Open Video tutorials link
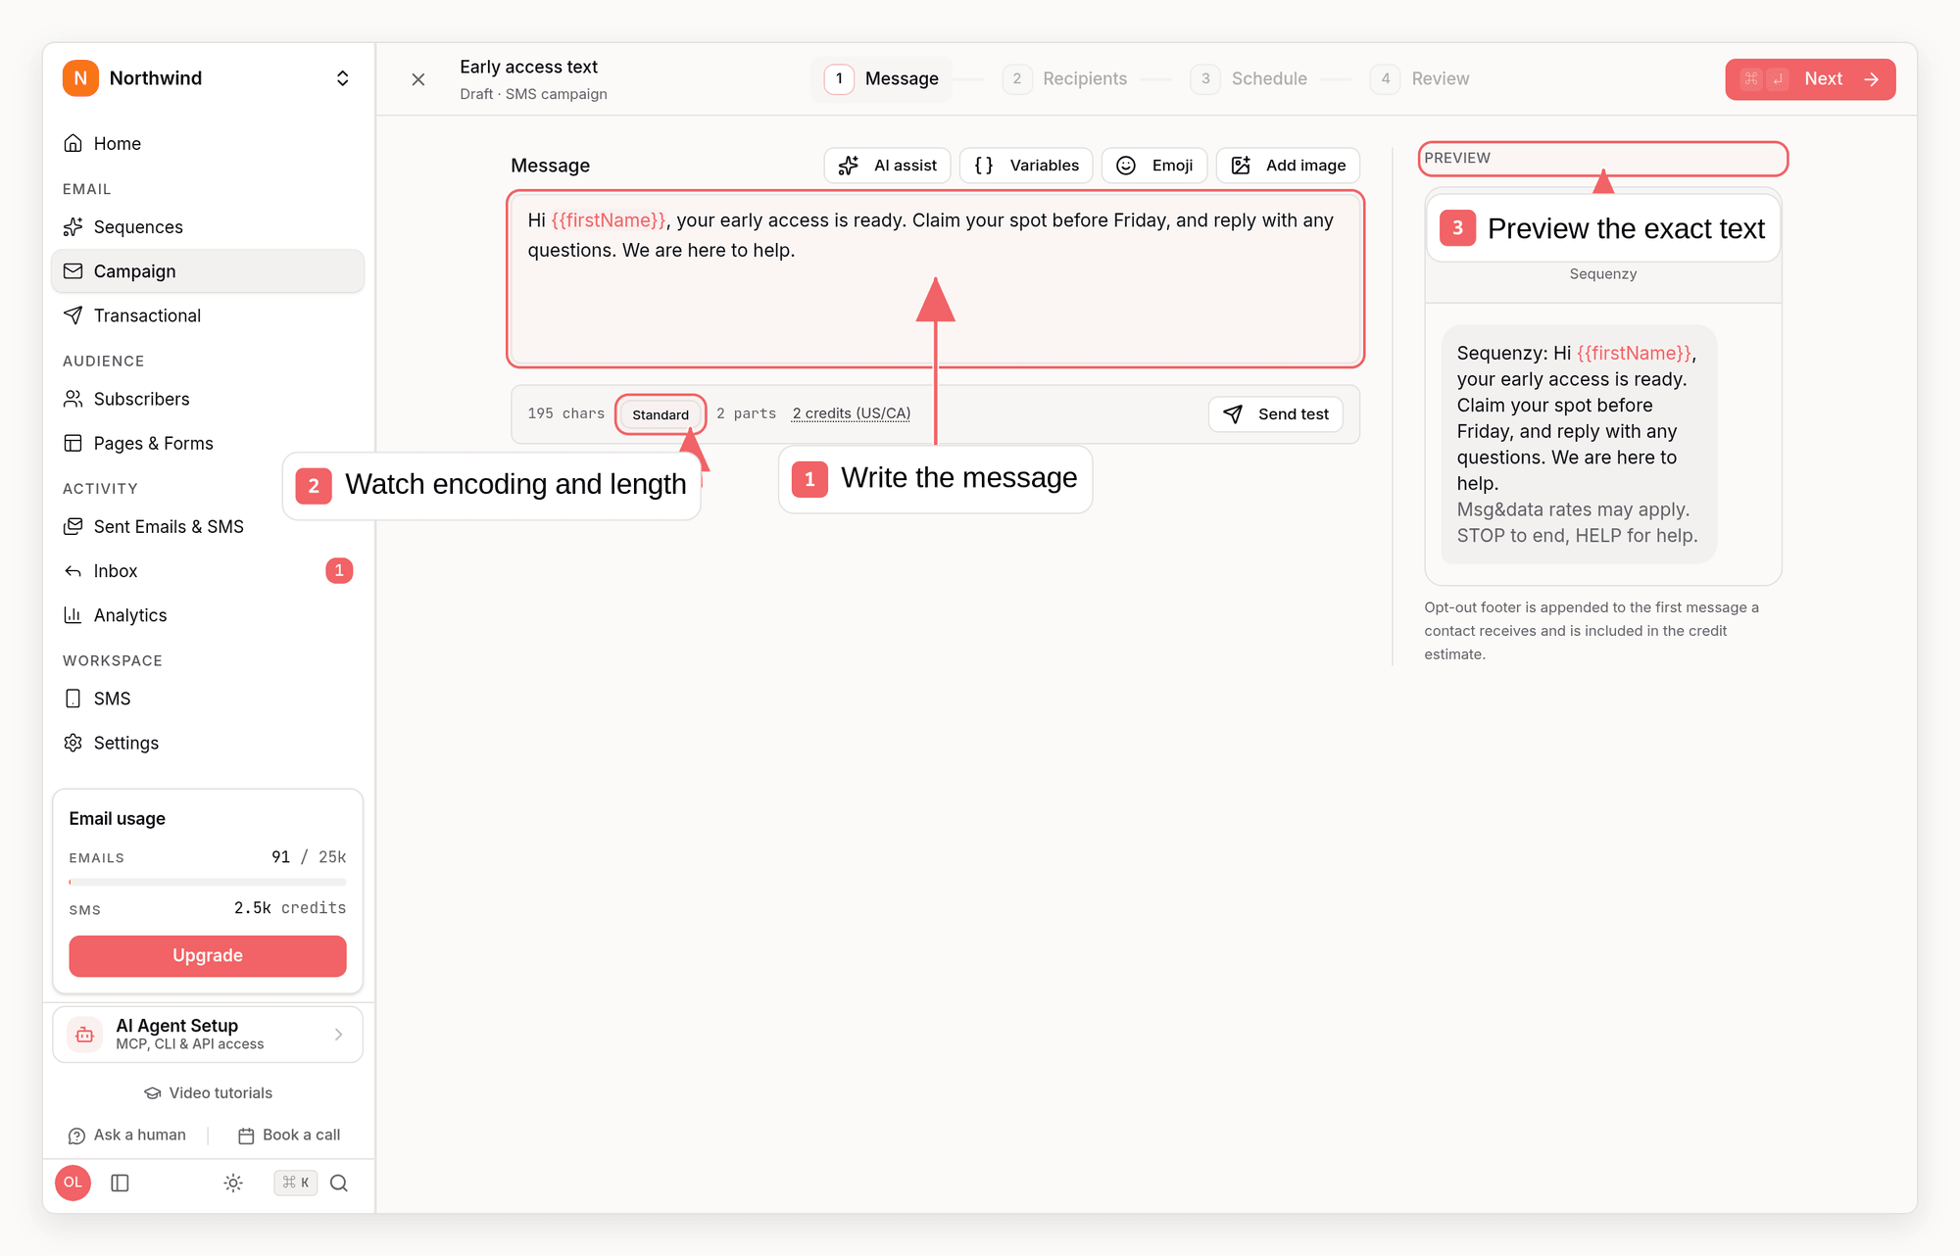Viewport: 1960px width, 1256px height. coord(208,1093)
